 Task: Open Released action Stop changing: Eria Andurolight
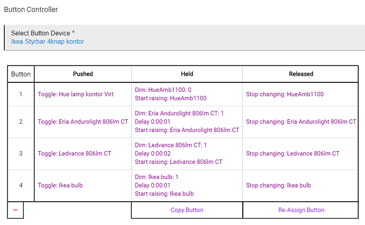pos(301,121)
